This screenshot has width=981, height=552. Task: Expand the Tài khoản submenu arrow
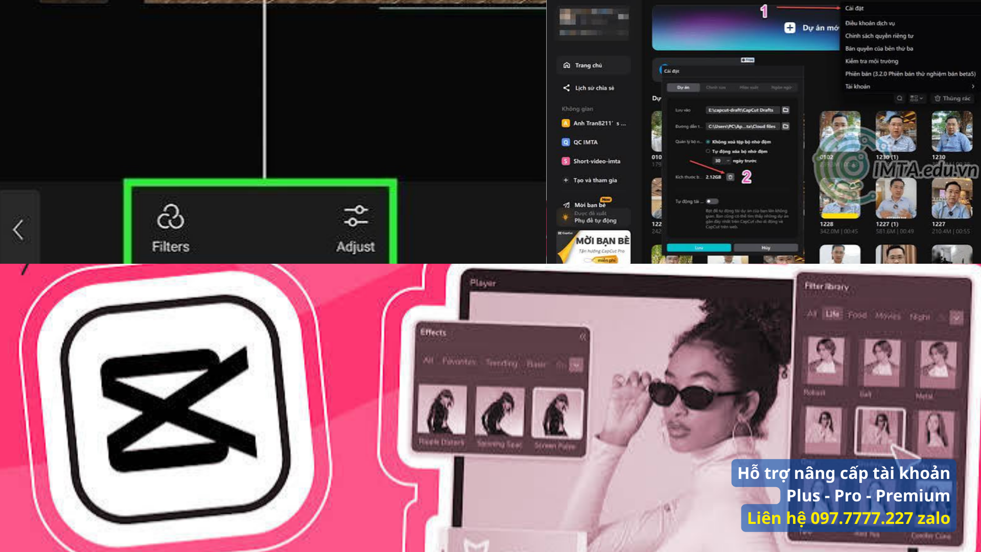point(973,86)
